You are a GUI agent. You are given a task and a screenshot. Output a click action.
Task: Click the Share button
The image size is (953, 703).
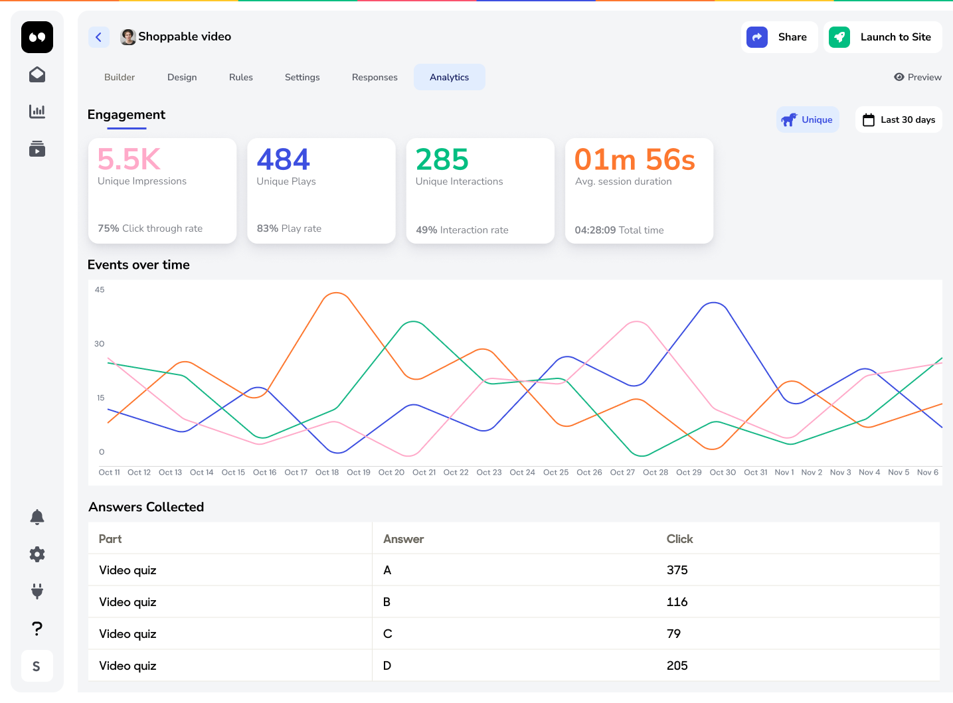(779, 37)
